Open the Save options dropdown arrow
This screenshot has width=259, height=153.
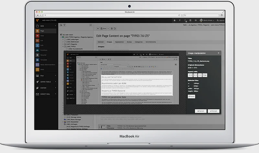tap(108, 29)
